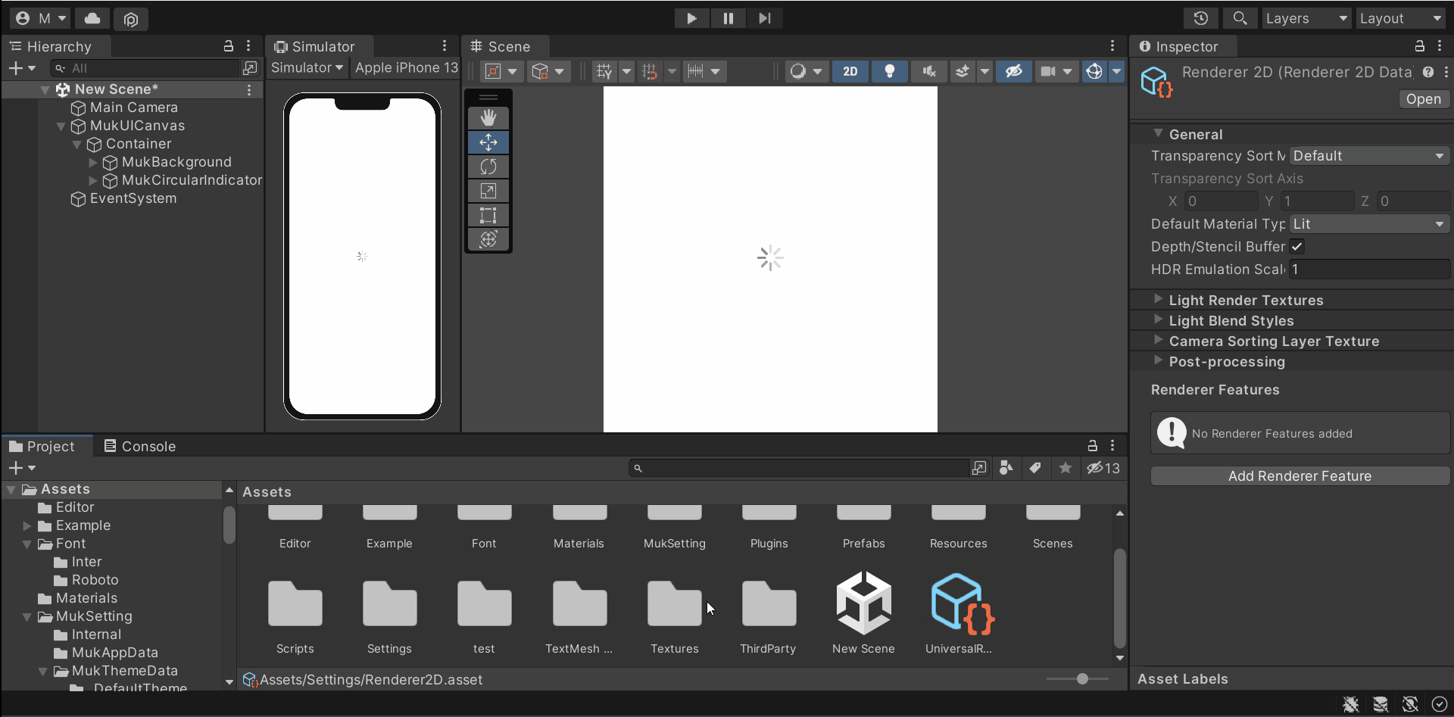Toggle scene audio mute

pyautogui.click(x=929, y=71)
